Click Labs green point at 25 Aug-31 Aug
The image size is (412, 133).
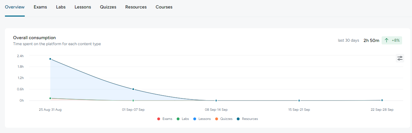point(50,98)
